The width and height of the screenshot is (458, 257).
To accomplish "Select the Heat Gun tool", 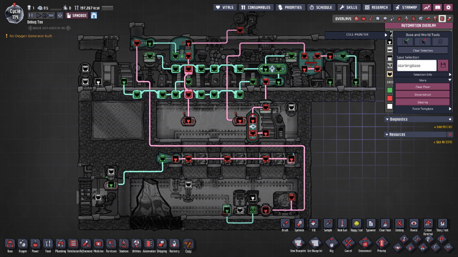I will [342, 224].
